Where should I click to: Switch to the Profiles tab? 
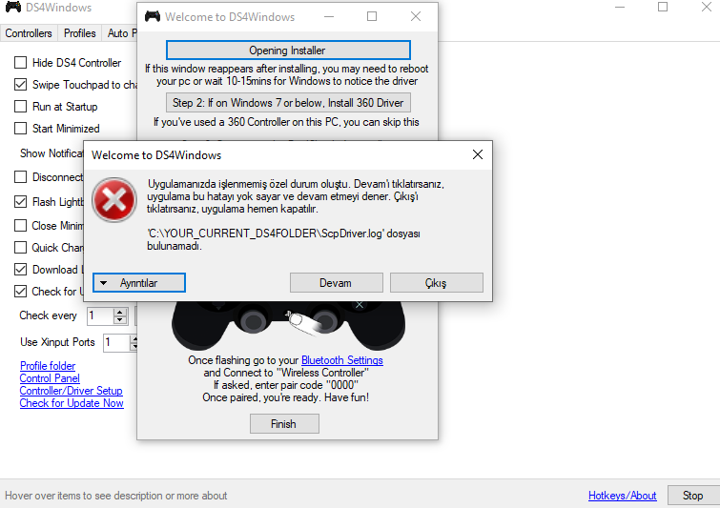[79, 33]
